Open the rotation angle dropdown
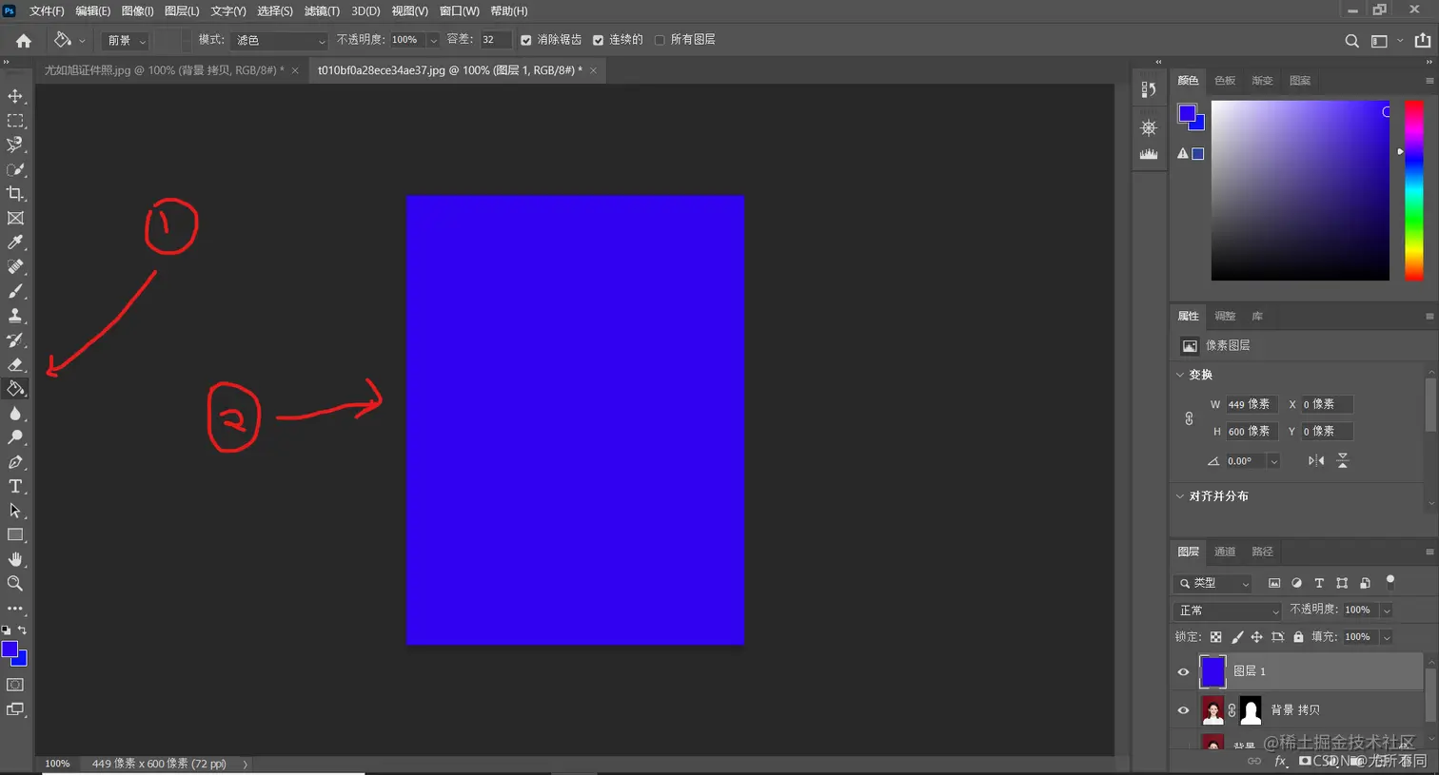 click(x=1274, y=461)
